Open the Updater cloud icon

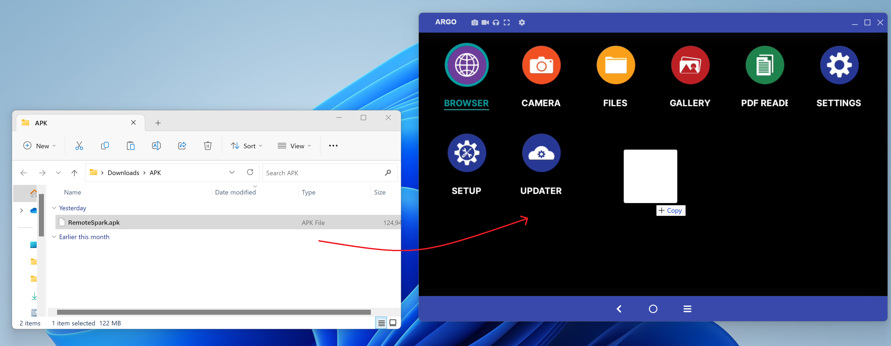point(541,153)
